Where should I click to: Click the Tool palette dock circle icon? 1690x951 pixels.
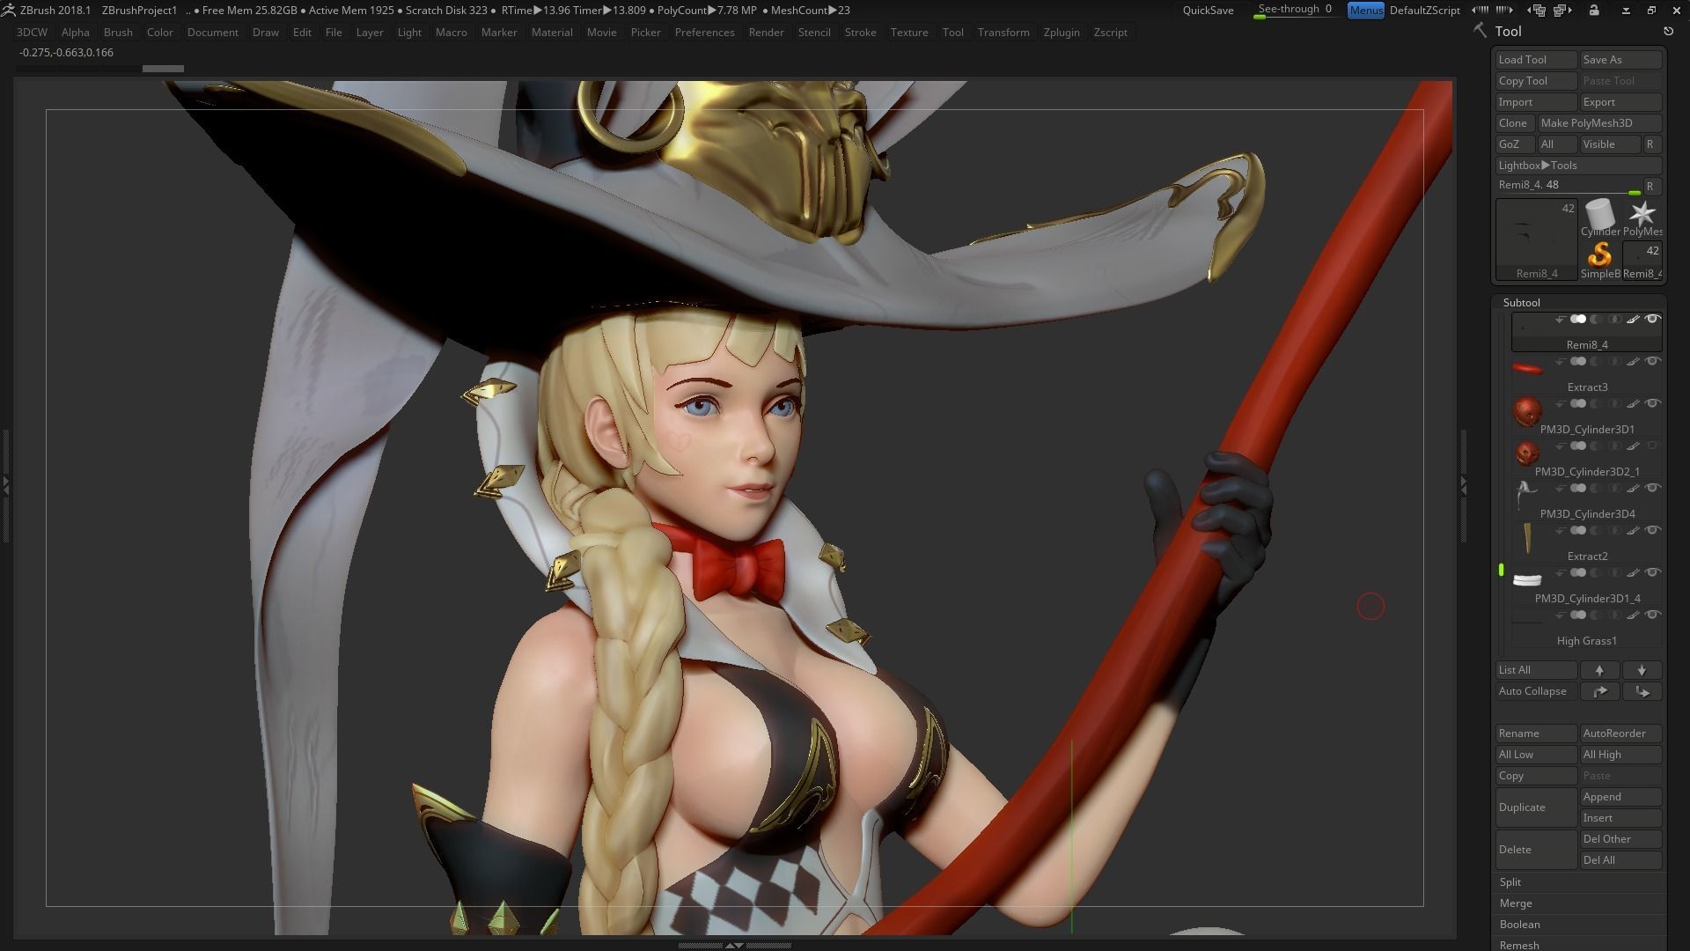click(1668, 31)
